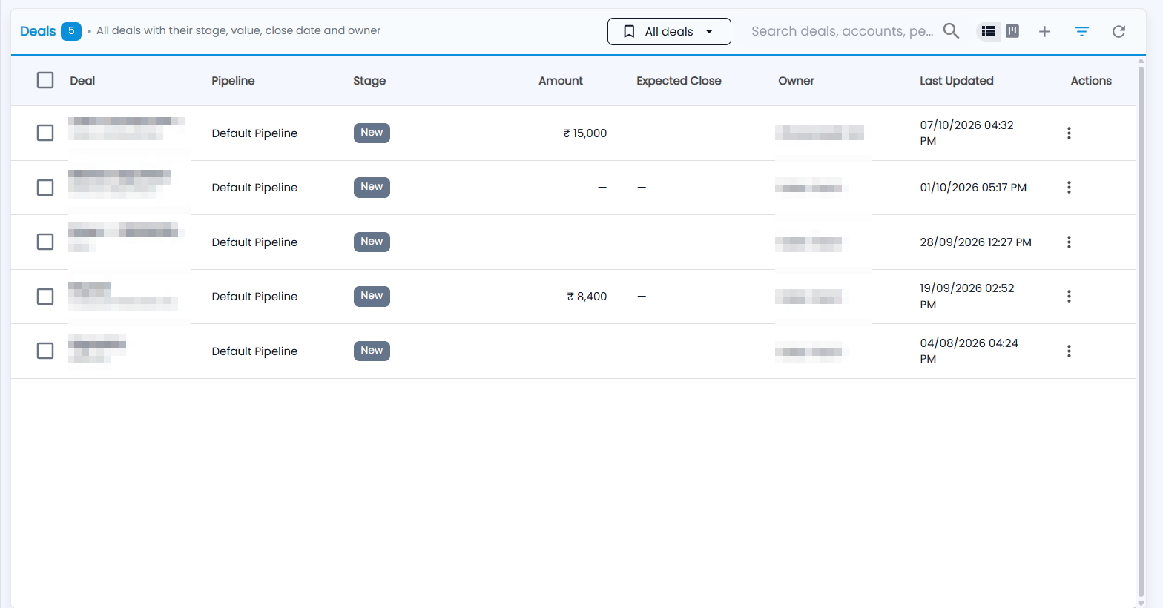Open actions menu for ₴8,400 deal
This screenshot has width=1163, height=608.
click(1069, 297)
